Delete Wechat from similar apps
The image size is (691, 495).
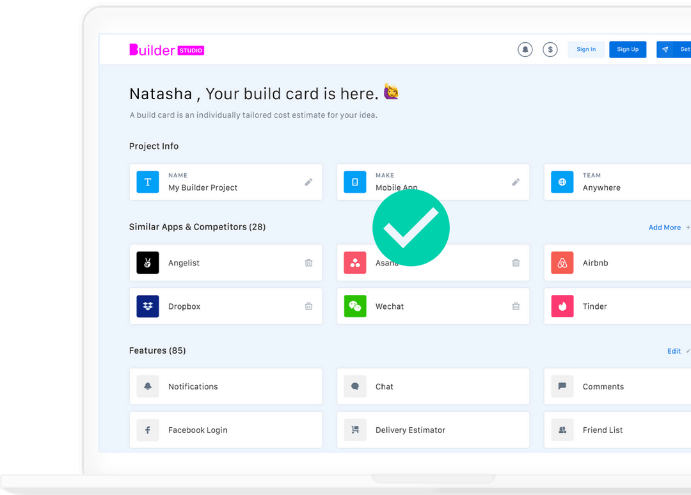pyautogui.click(x=516, y=306)
